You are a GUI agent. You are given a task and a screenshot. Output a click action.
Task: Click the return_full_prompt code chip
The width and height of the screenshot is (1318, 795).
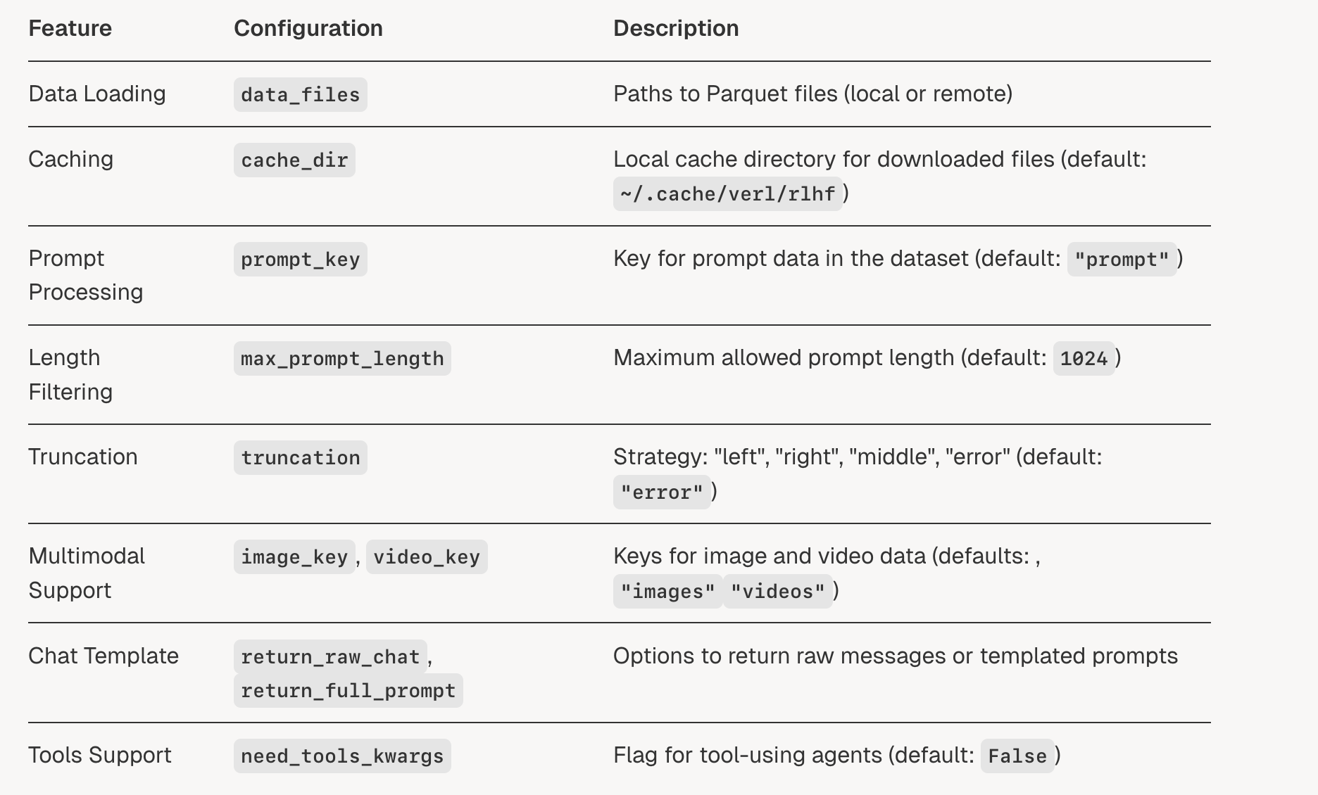pyautogui.click(x=349, y=690)
